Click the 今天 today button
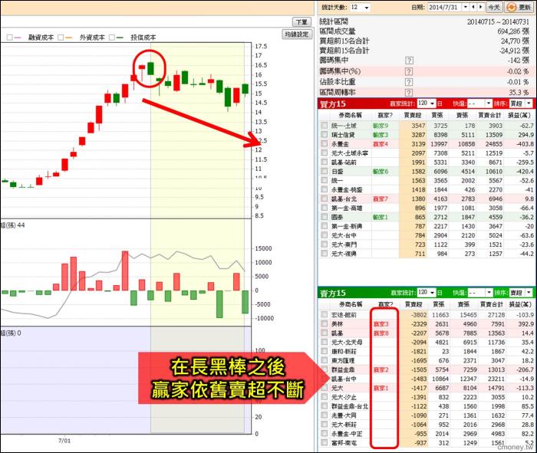 [494, 7]
